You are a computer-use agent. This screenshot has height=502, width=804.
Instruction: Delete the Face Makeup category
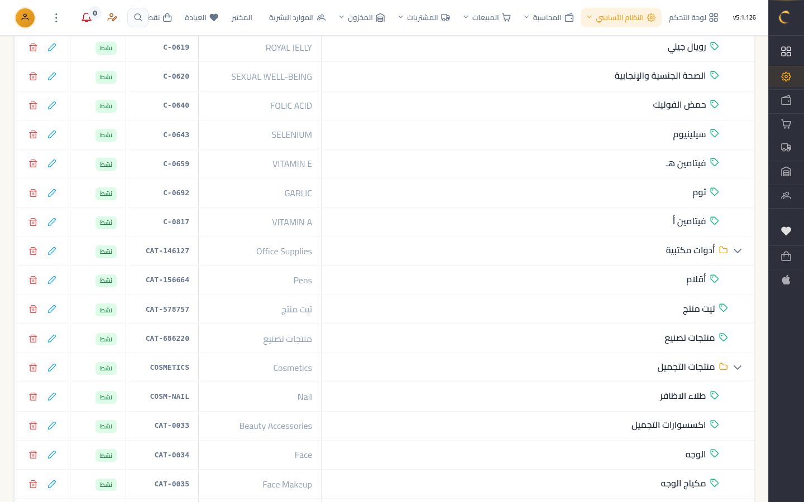click(x=33, y=484)
